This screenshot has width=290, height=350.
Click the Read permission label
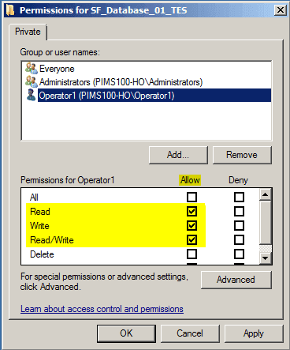(40, 212)
